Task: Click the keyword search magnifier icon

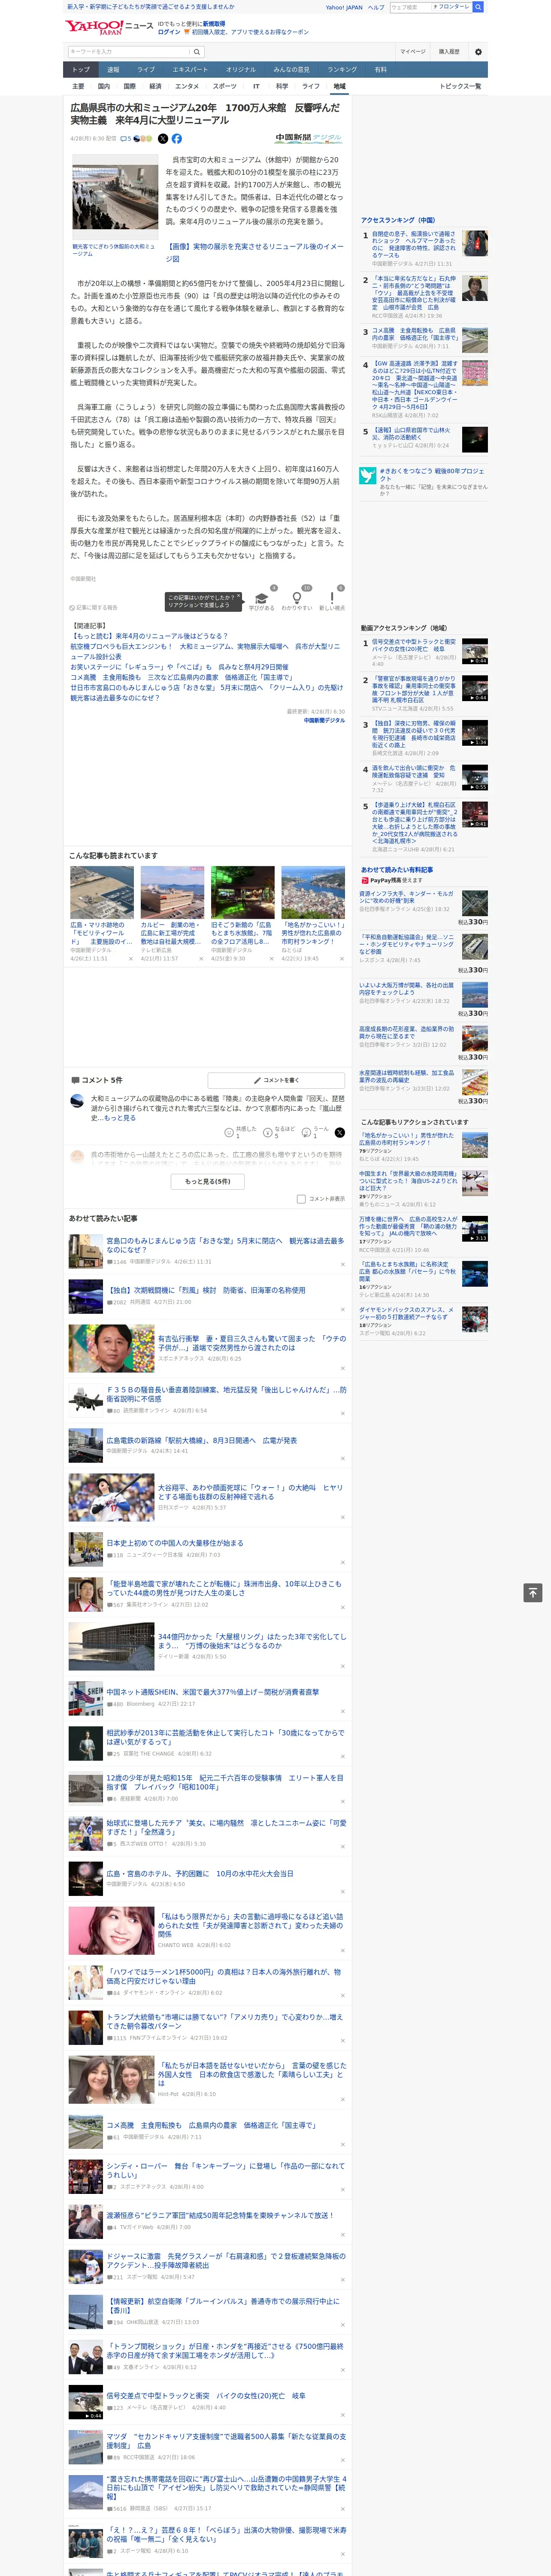Action: coord(197,52)
